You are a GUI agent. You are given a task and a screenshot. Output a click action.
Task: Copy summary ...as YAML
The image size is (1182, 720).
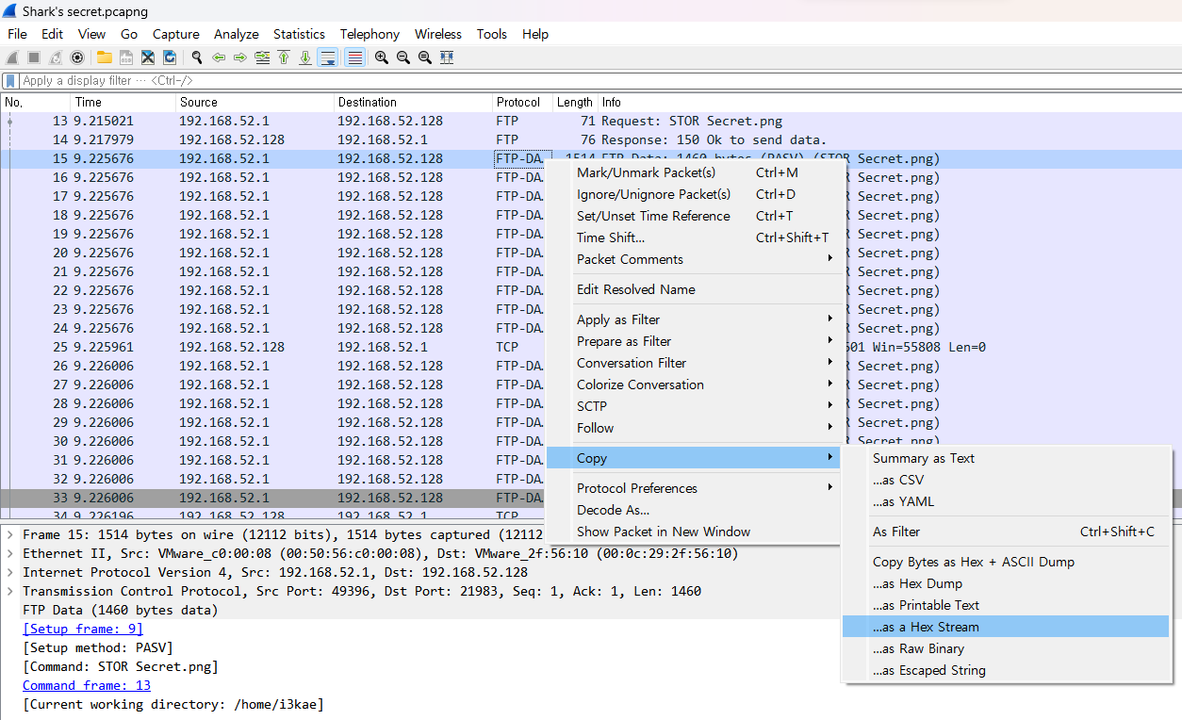coord(1006,501)
